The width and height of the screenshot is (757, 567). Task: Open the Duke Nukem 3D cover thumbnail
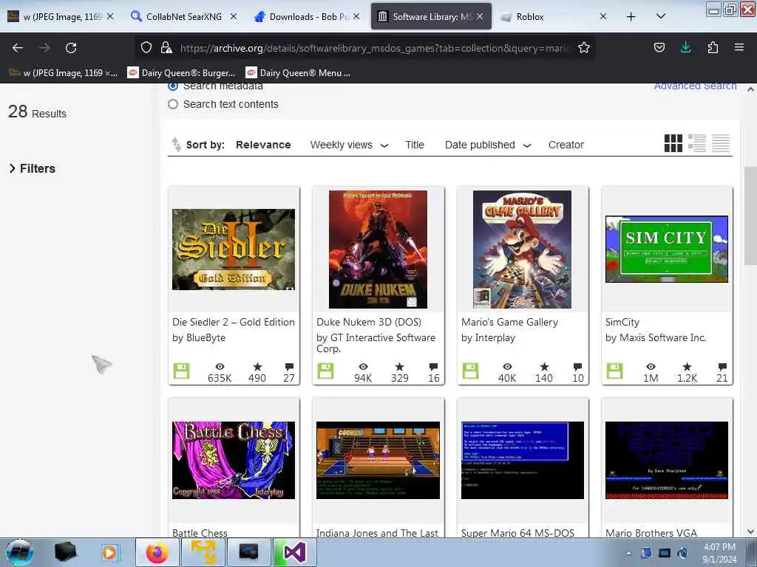(378, 250)
